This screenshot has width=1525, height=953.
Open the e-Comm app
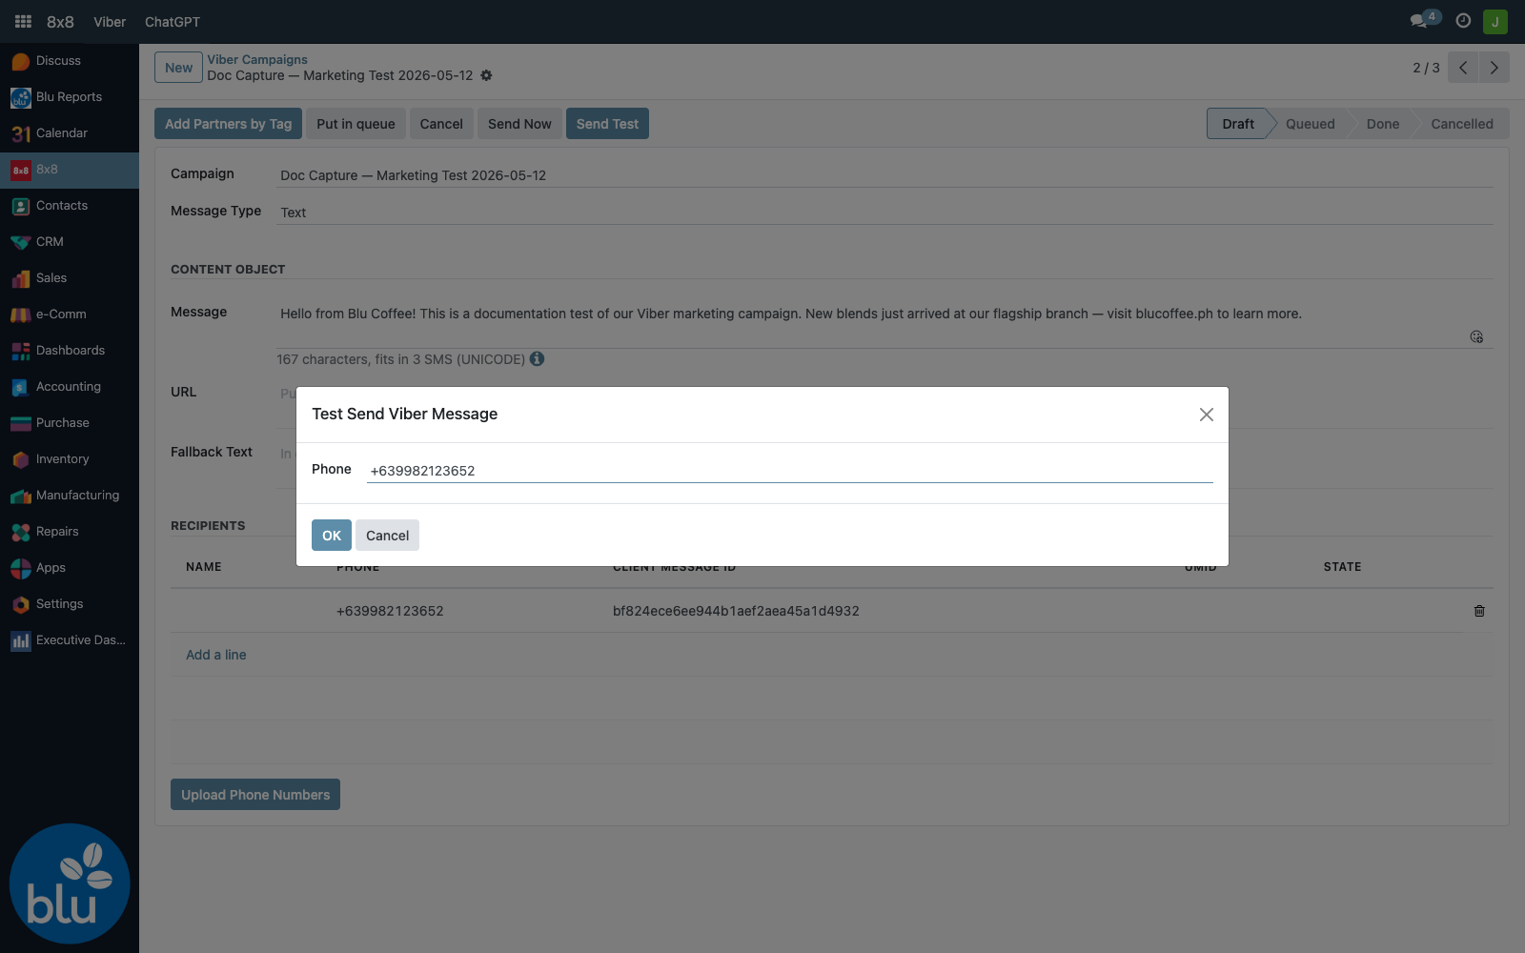coord(70,314)
